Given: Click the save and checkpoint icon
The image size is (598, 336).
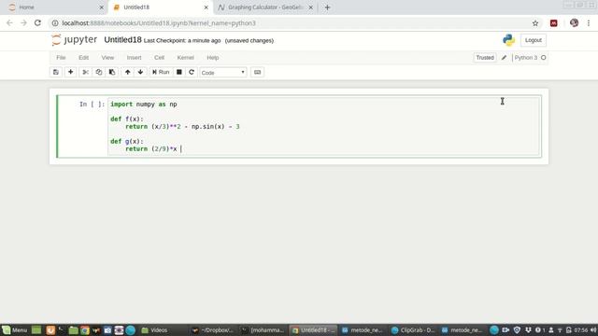Looking at the screenshot, I should pyautogui.click(x=56, y=72).
